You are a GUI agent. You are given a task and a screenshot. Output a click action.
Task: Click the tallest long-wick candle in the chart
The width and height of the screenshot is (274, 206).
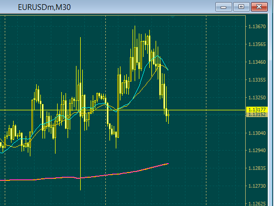80,113
